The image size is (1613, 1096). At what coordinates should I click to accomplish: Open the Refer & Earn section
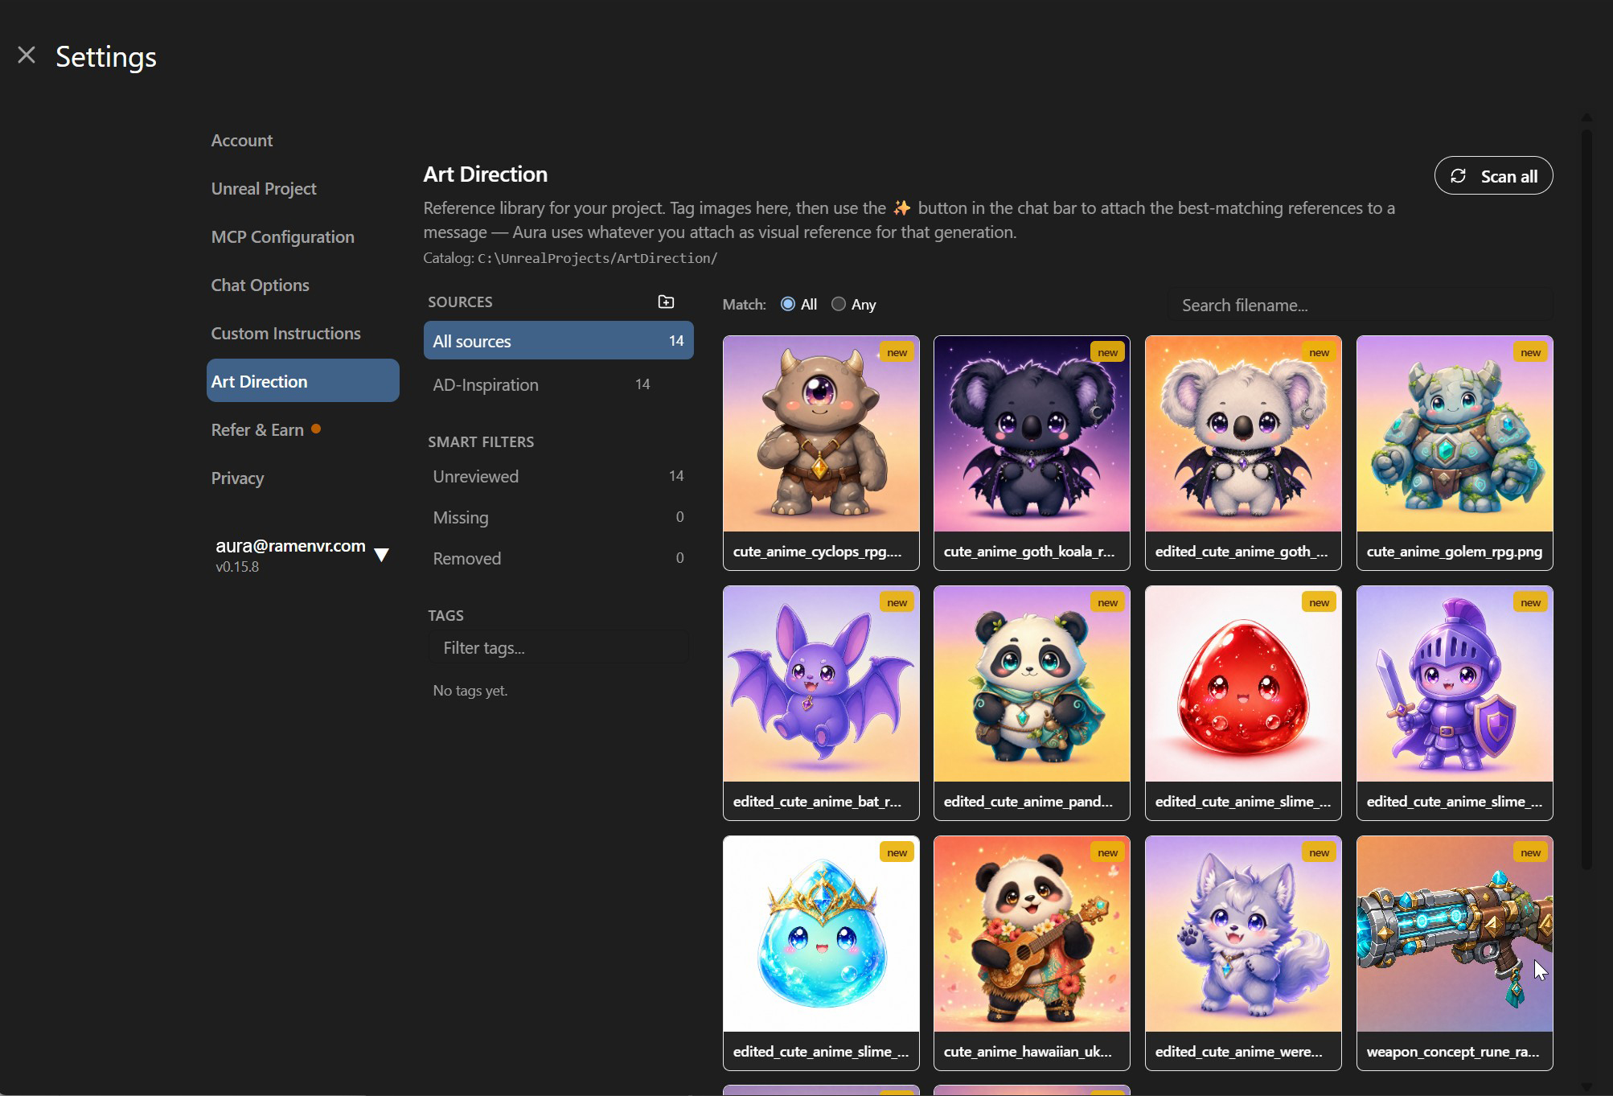pos(257,429)
